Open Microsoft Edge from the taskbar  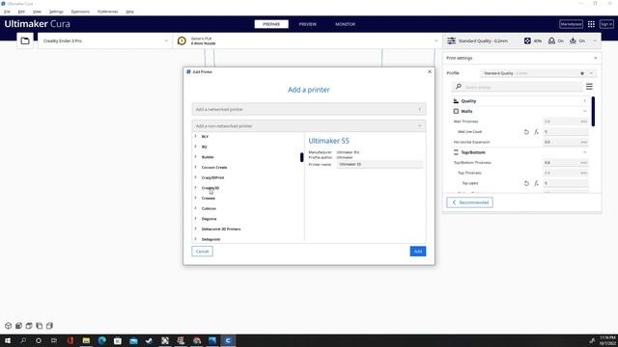coord(102,340)
